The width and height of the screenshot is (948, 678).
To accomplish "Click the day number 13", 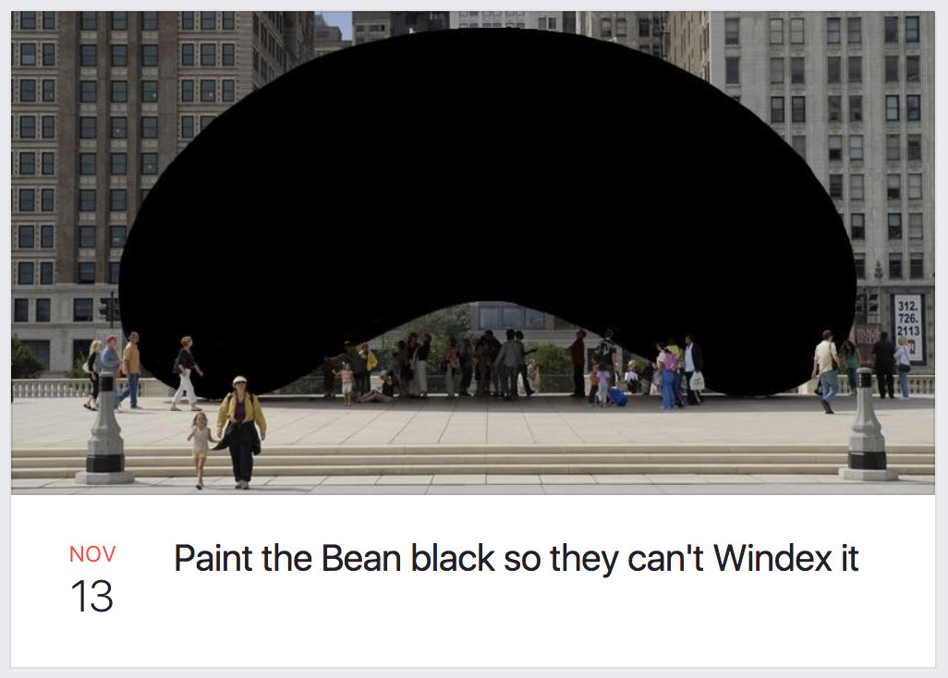I will 91,597.
